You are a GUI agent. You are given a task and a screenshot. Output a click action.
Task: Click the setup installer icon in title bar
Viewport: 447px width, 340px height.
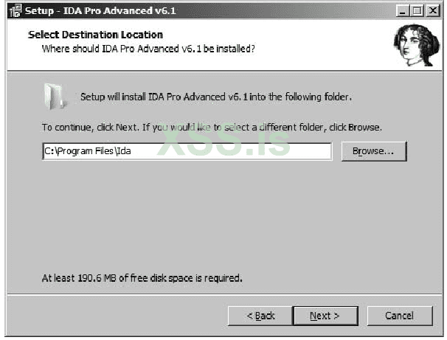point(15,11)
